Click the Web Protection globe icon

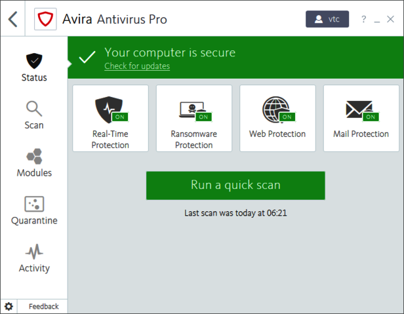click(274, 108)
